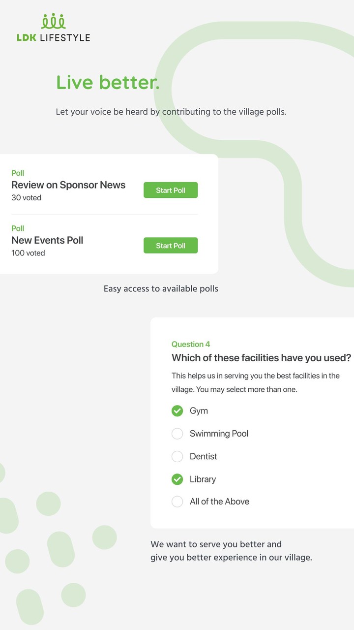Uncheck the Library checkbox
This screenshot has height=630, width=354.
point(177,479)
